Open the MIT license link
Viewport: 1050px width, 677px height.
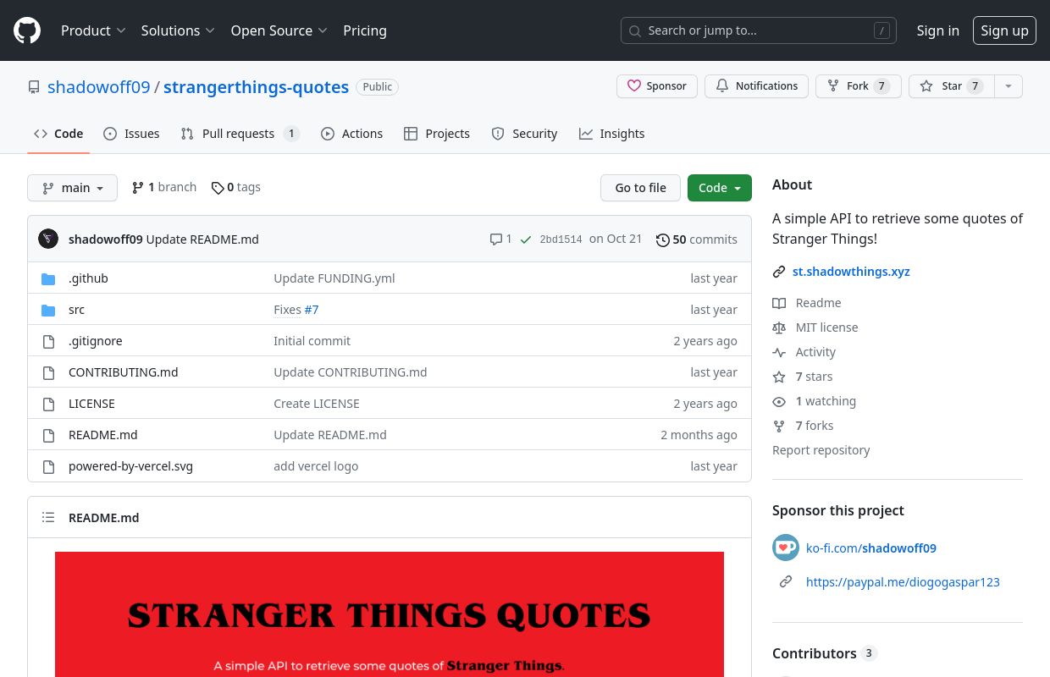coord(815,327)
